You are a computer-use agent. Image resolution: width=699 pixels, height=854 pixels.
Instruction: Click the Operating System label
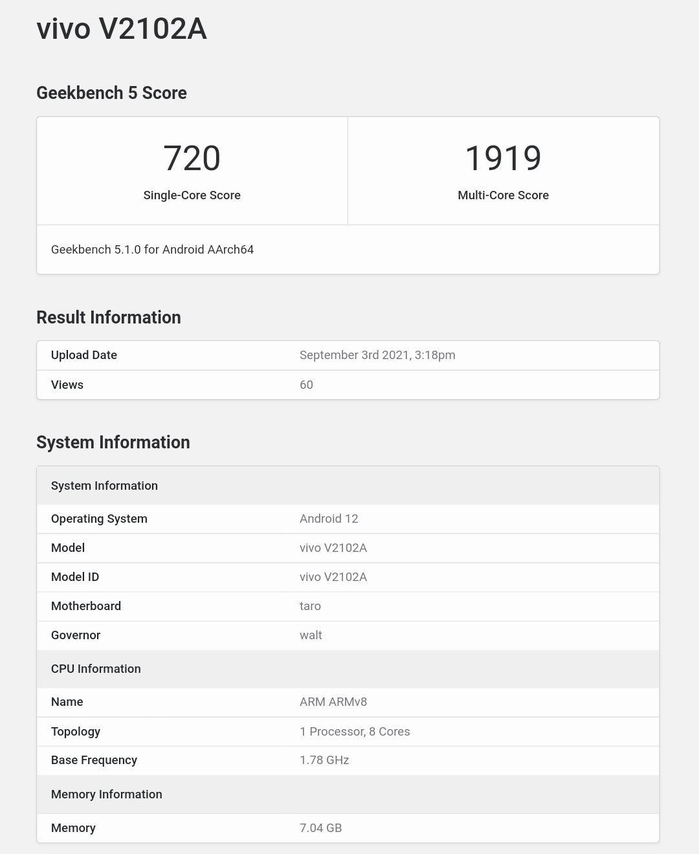tap(99, 519)
